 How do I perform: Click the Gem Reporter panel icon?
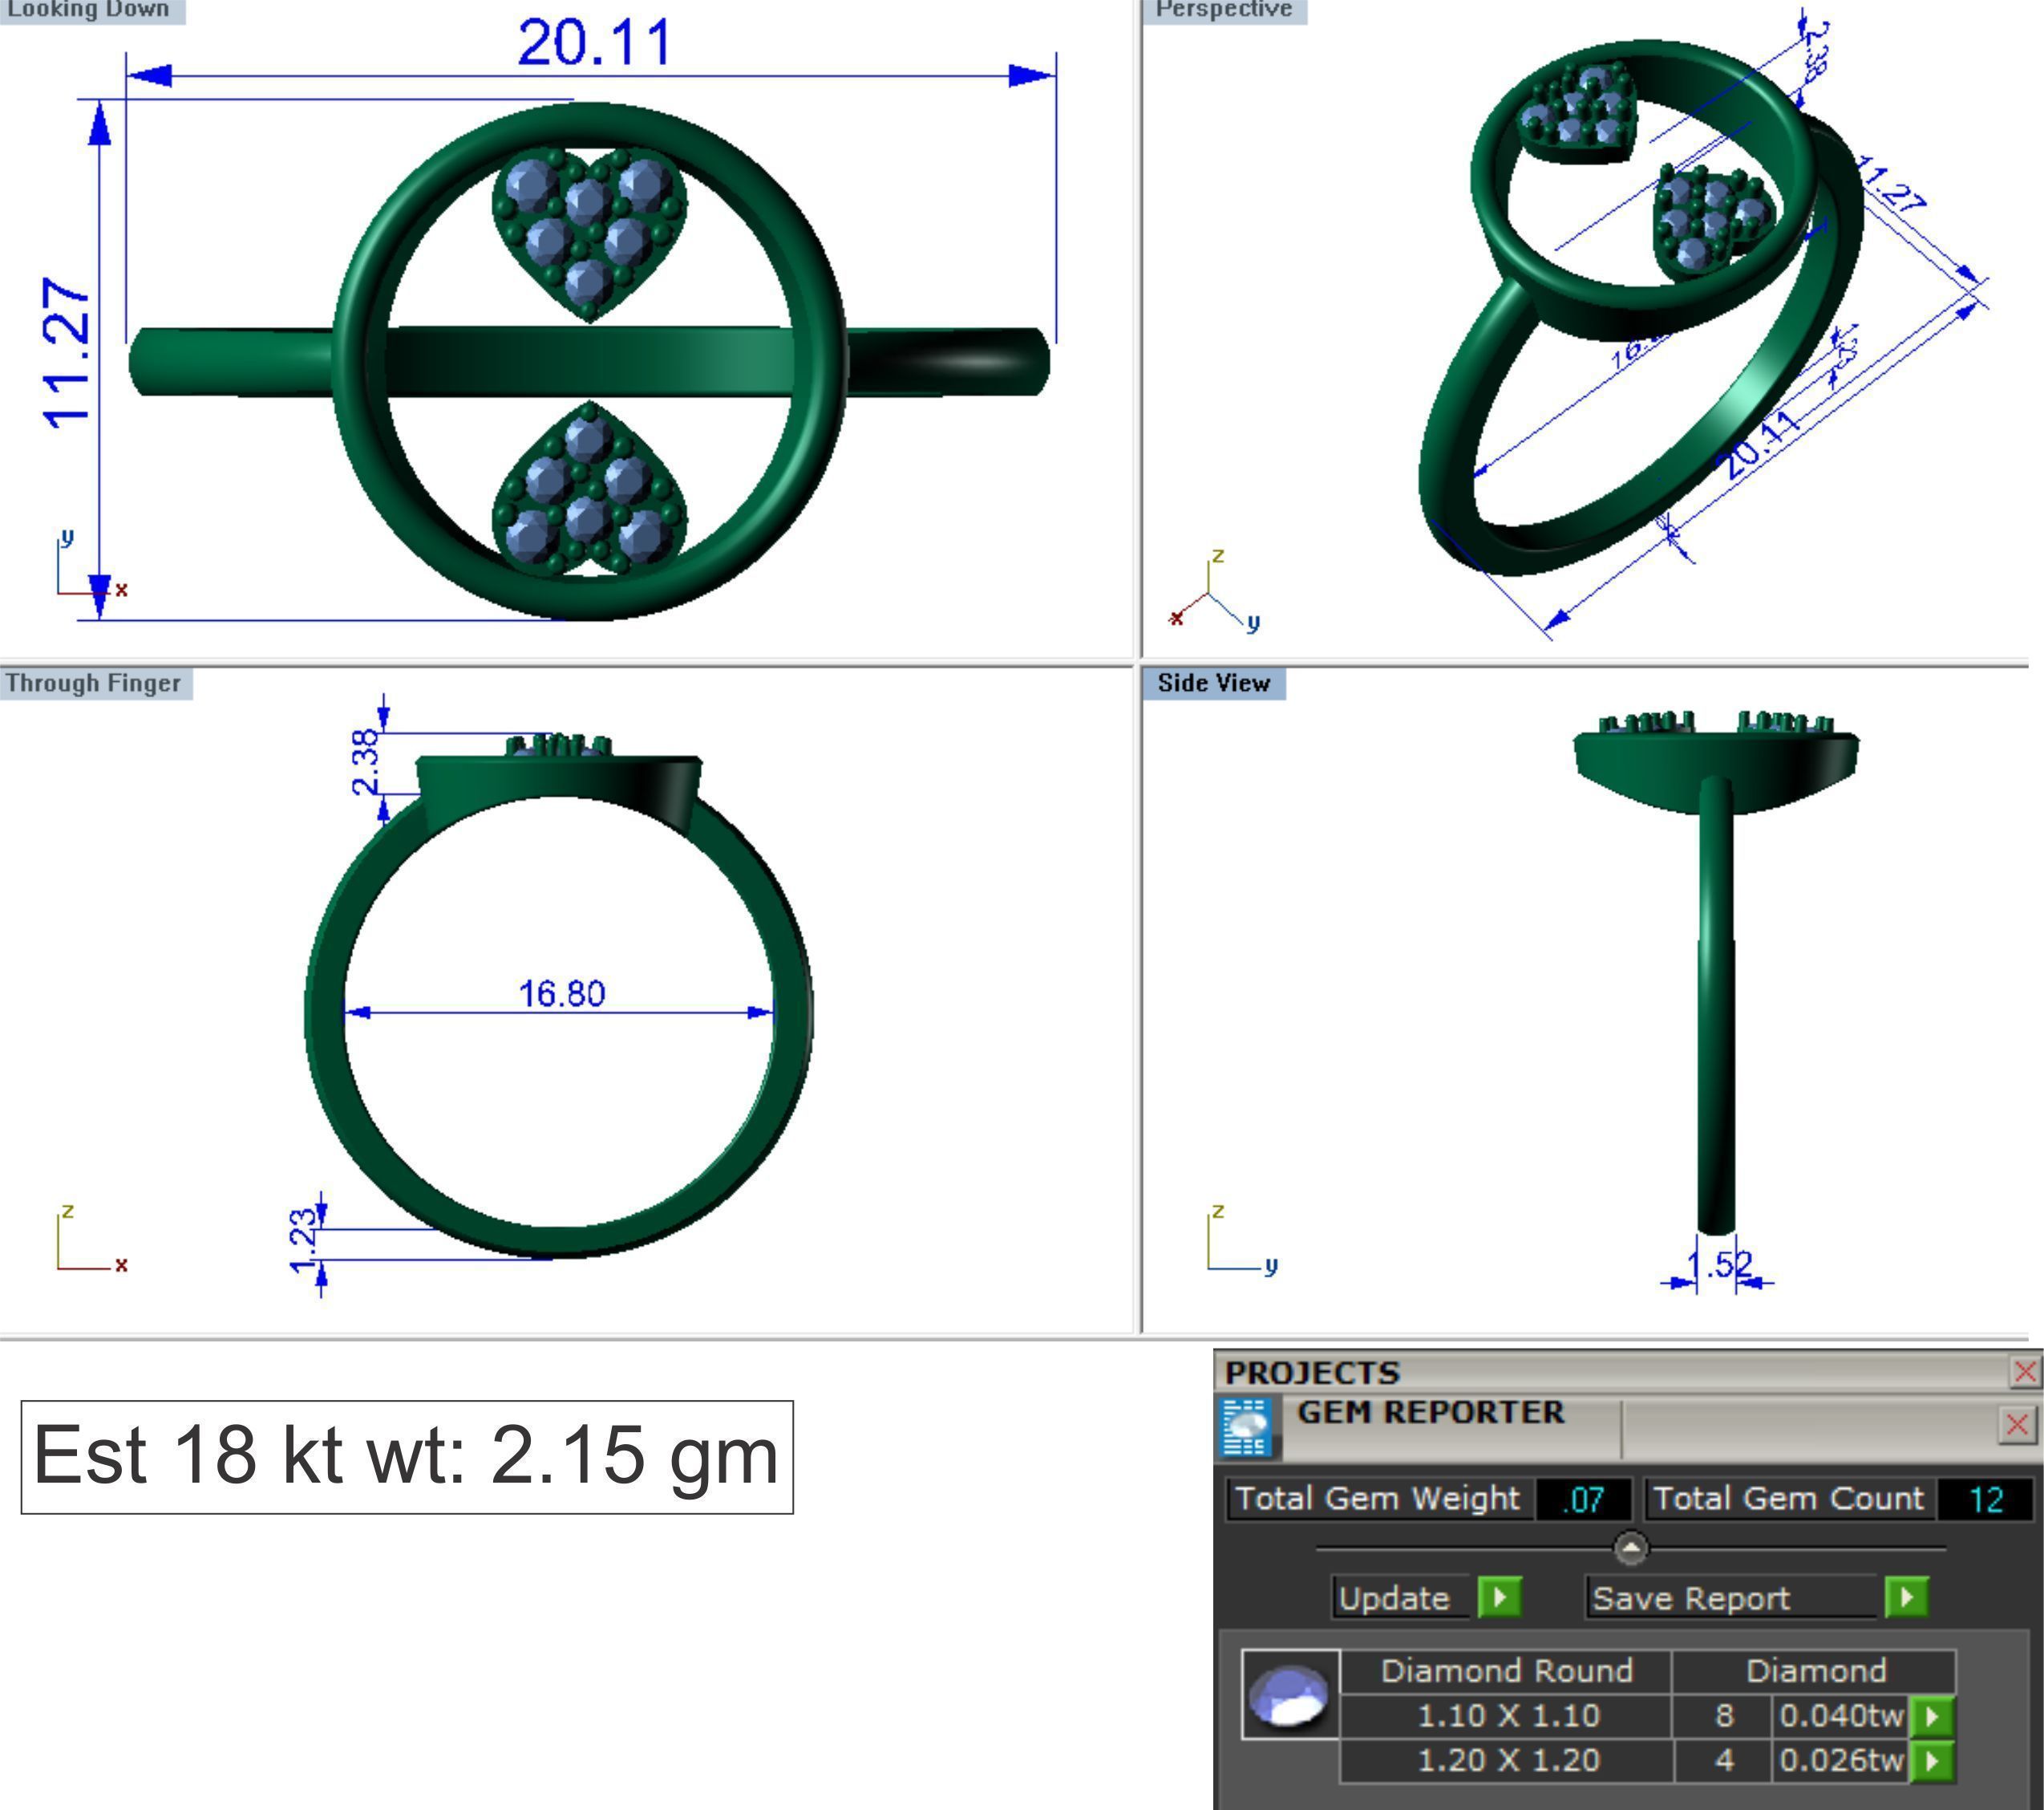pos(1245,1426)
